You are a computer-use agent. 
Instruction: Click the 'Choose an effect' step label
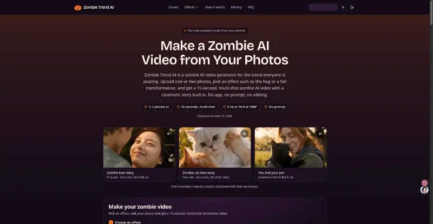pyautogui.click(x=128, y=222)
